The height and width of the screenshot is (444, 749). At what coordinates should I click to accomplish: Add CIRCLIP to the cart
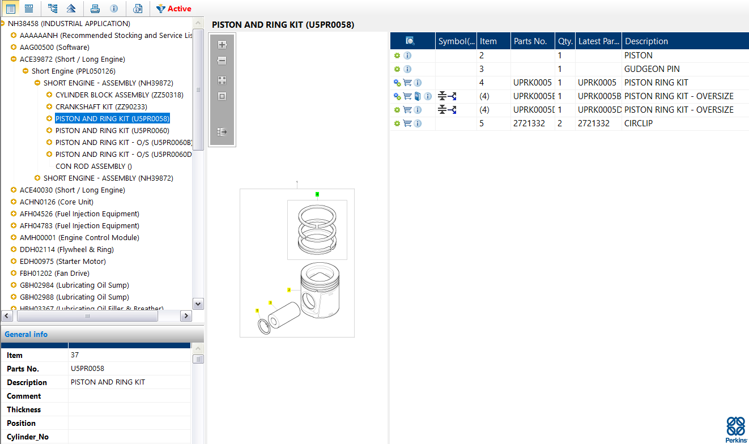pos(407,123)
